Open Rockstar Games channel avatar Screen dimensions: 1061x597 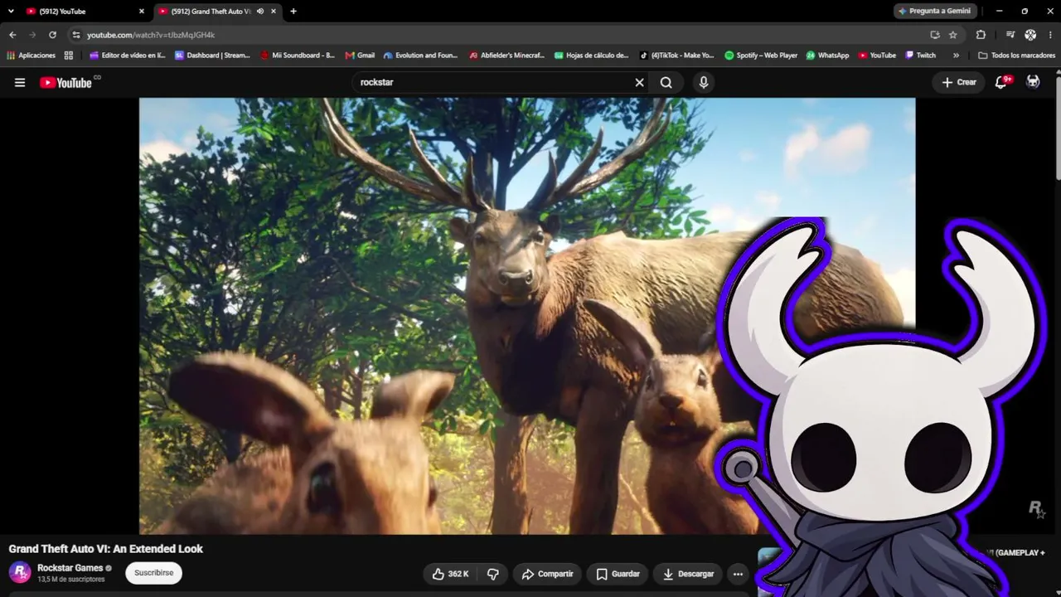(20, 572)
